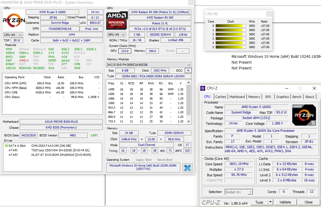The height and width of the screenshot is (207, 321).
Task: Click the Windows 10 Home Build 10240.16384 OS field
Action: 143,167
